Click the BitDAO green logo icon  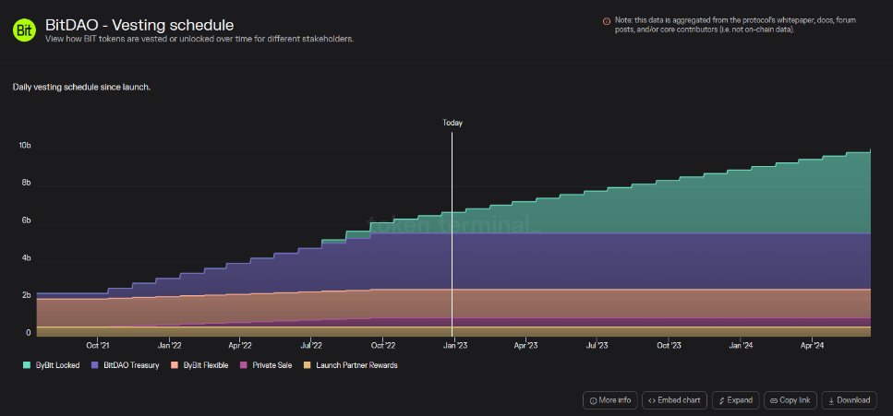pos(24,30)
